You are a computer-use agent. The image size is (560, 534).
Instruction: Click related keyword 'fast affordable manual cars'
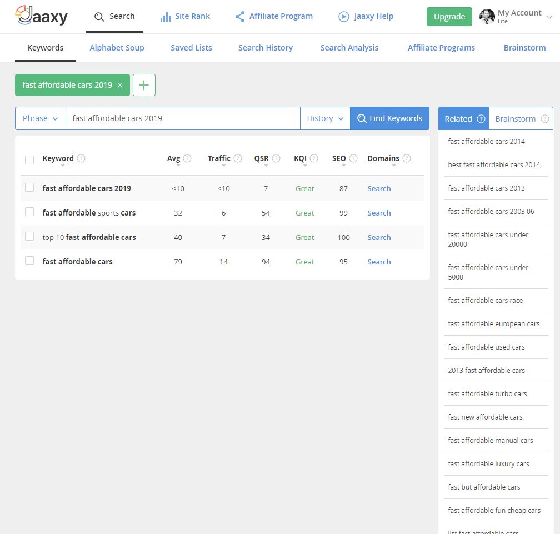491,441
